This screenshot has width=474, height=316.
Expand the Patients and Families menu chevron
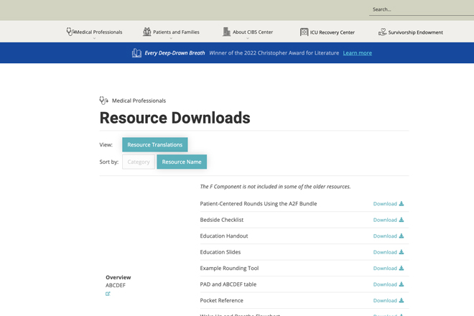click(x=171, y=38)
